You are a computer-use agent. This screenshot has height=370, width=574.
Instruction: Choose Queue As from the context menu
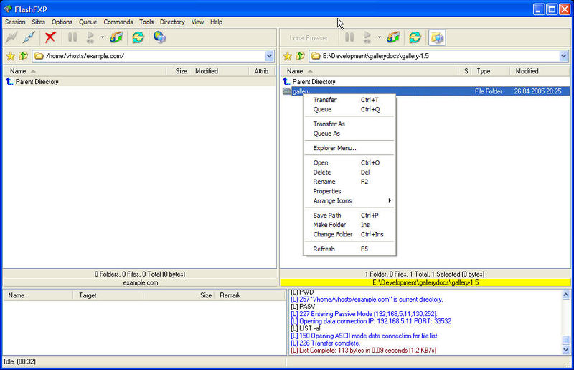[x=349, y=134]
